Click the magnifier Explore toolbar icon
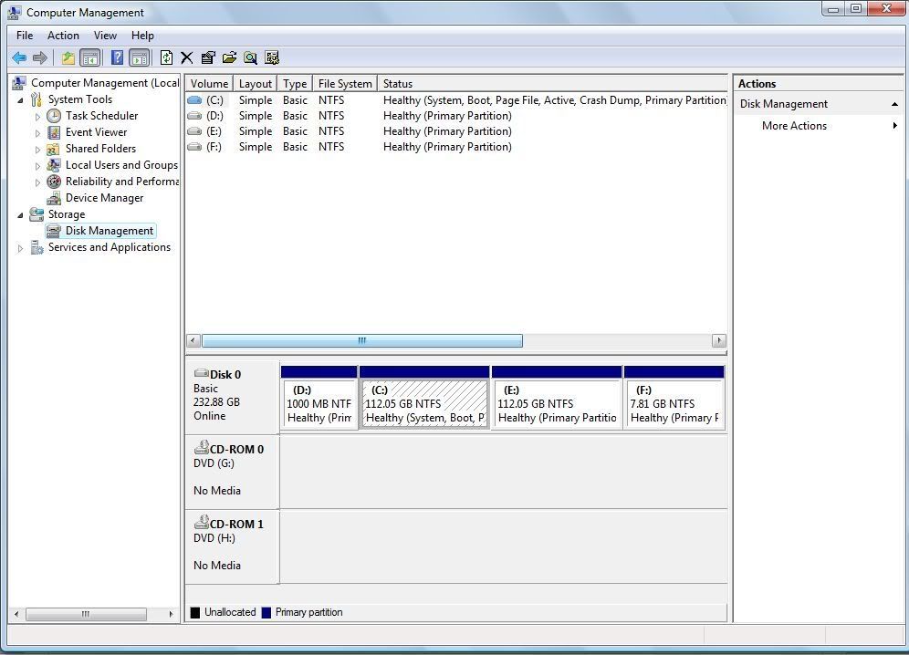Viewport: 909px width, 655px height. 250,57
